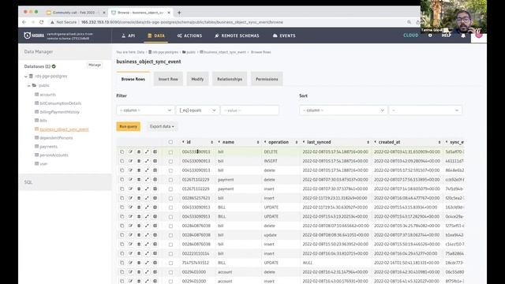Sort by the id column header
Viewport: 505px width, 284px height.
197,142
